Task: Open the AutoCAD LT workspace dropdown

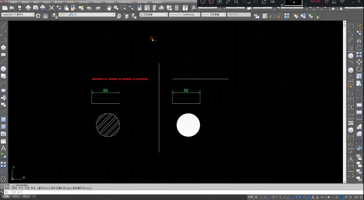Action: pos(18,15)
